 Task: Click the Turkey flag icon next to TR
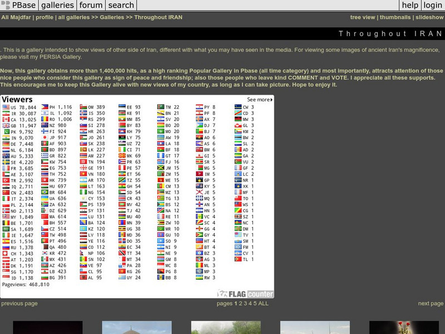click(6, 180)
